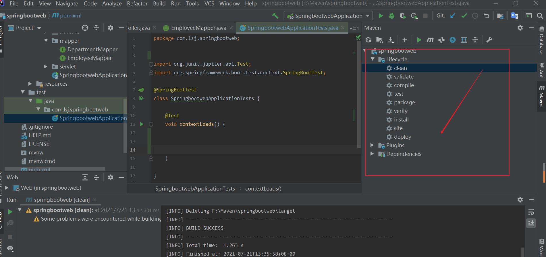This screenshot has height=257, width=546.
Task: Start debugging with the bug icon
Action: (392, 16)
